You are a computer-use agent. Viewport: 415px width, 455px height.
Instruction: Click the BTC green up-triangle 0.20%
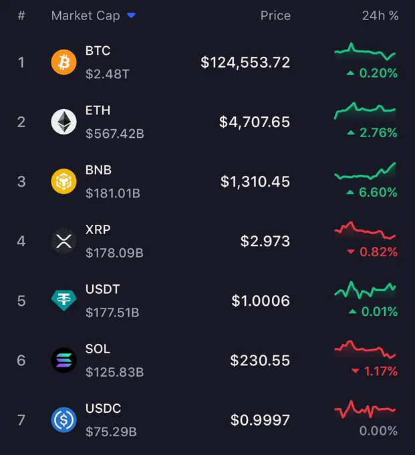(372, 73)
